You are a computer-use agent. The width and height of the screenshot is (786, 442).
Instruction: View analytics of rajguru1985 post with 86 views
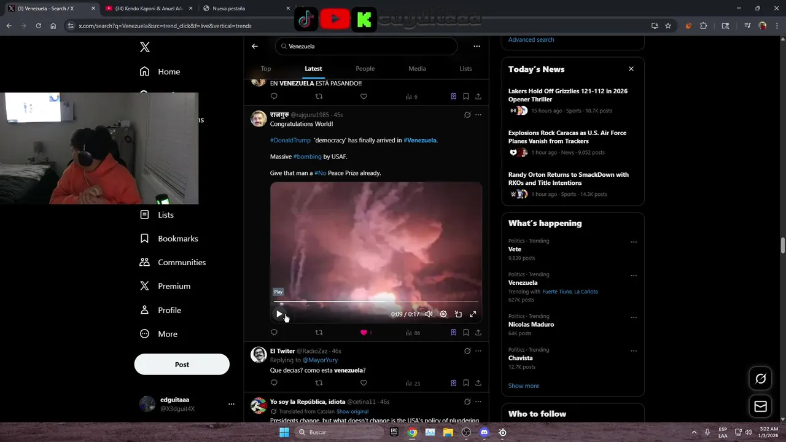pyautogui.click(x=413, y=333)
